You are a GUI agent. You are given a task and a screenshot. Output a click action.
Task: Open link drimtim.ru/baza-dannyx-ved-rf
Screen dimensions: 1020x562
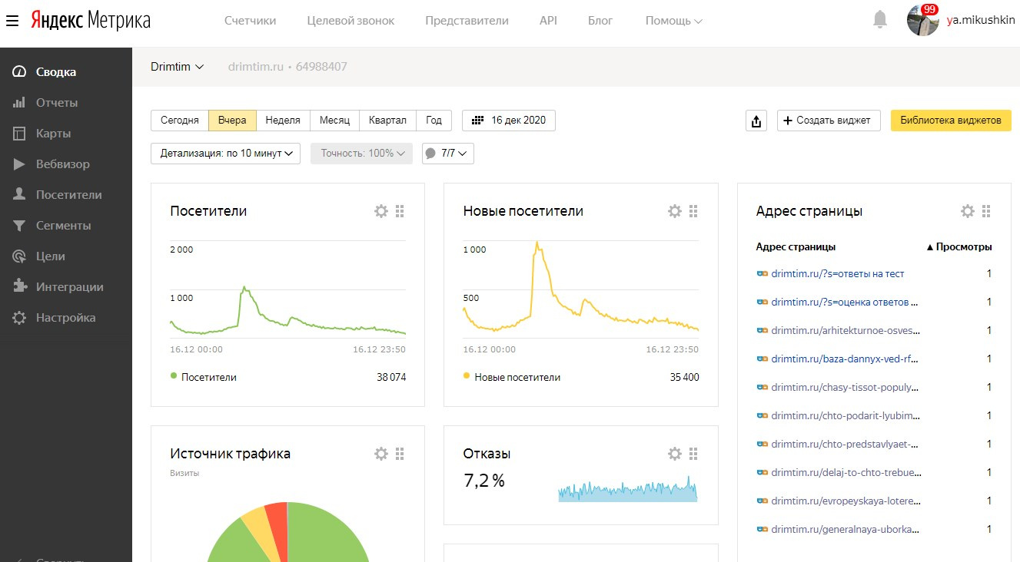pyautogui.click(x=846, y=359)
